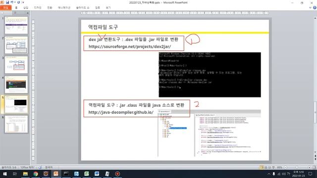The height and width of the screenshot is (178, 317).
Task: Switch to Normal view icon
Action: [262, 168]
